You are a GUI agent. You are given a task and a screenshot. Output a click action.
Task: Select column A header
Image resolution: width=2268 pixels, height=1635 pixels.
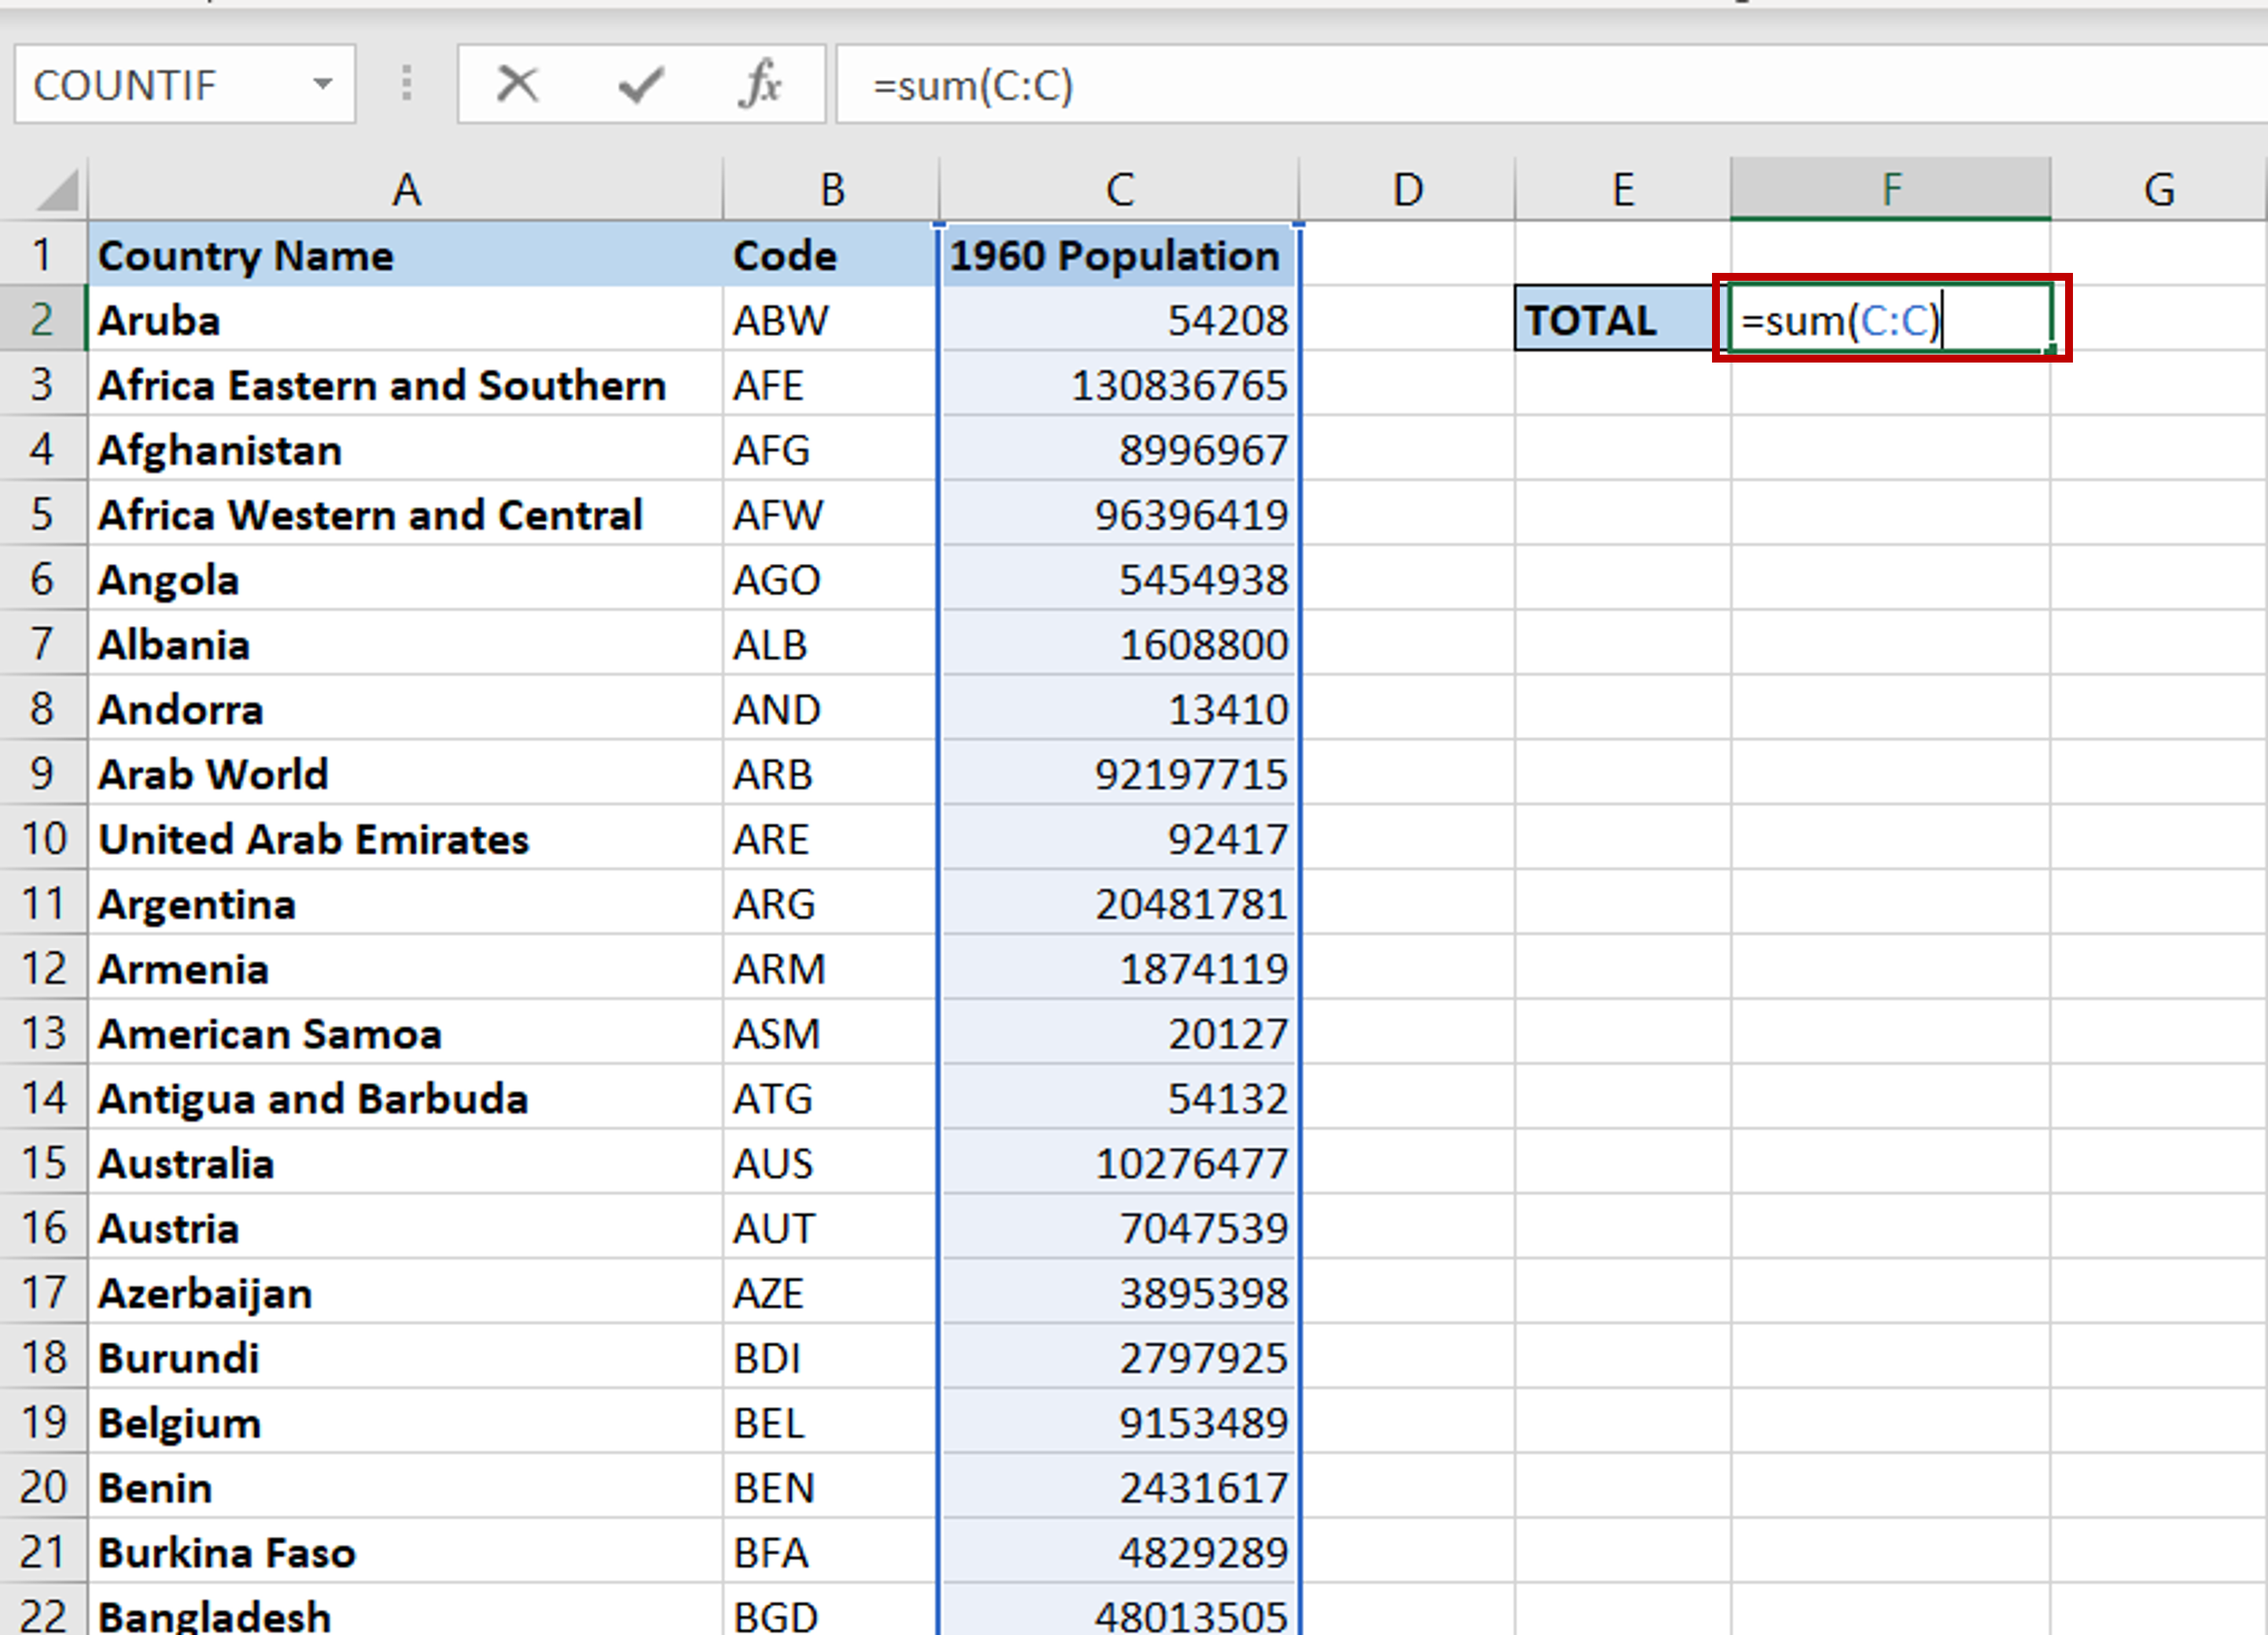(405, 190)
